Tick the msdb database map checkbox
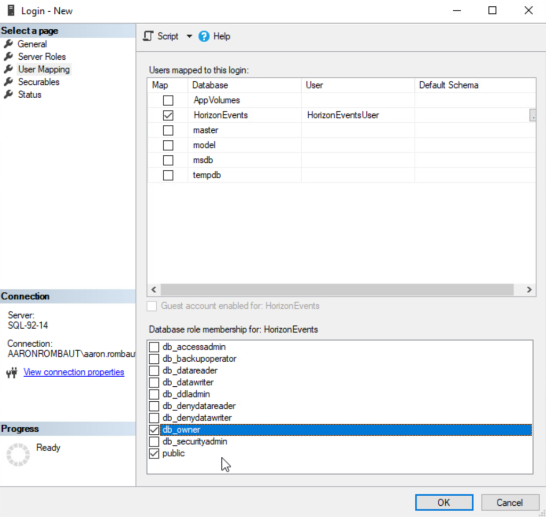 click(168, 160)
